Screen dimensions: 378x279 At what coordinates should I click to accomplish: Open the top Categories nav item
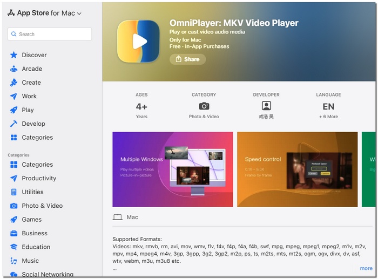pyautogui.click(x=37, y=137)
